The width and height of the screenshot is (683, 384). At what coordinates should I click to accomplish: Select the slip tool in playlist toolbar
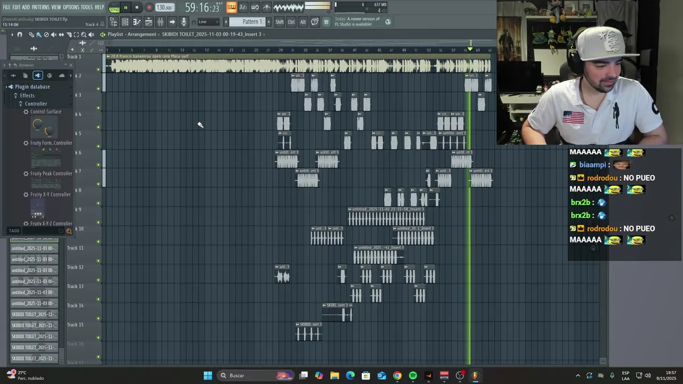point(61,35)
